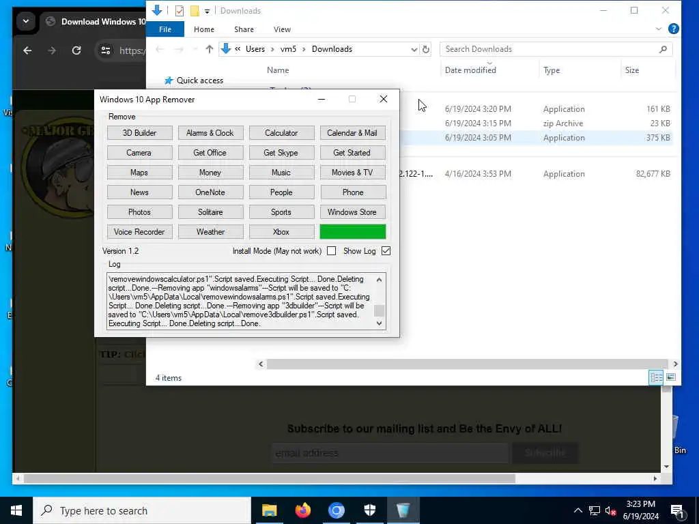This screenshot has width=699, height=524.
Task: Click the Calculator button in App Remover
Action: pos(281,133)
